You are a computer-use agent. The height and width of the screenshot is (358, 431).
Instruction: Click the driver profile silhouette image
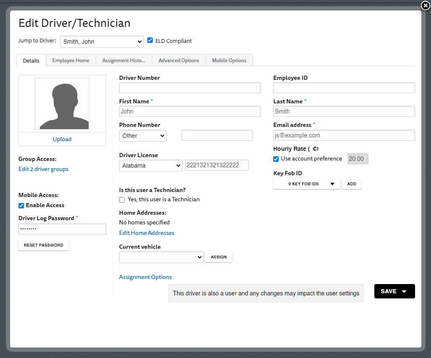pyautogui.click(x=62, y=104)
